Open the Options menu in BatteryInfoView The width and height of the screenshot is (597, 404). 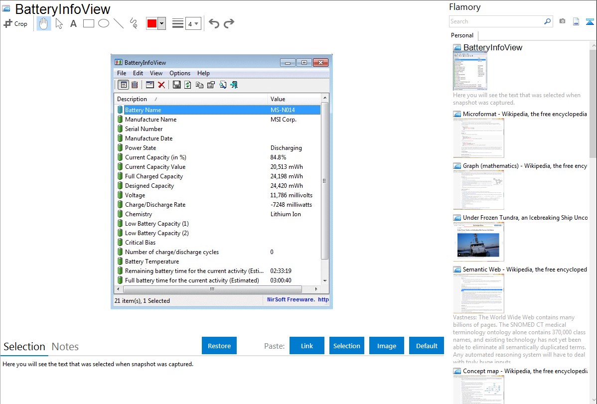click(180, 73)
